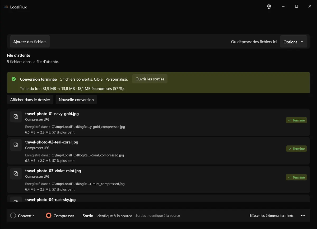Click Sortie value Identique à la source

tap(114, 216)
